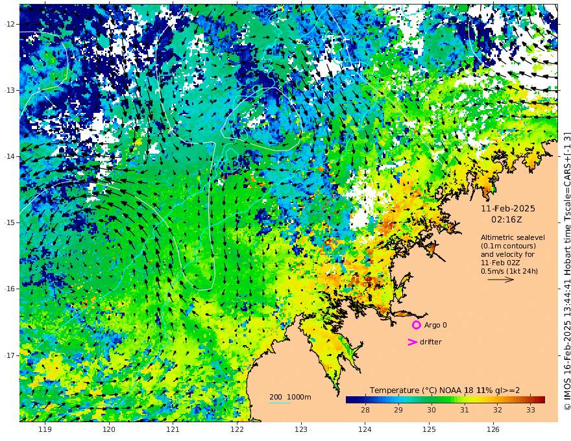Click the '30' colorbar tick label
Screen dimensions: 571x441
pos(431,410)
